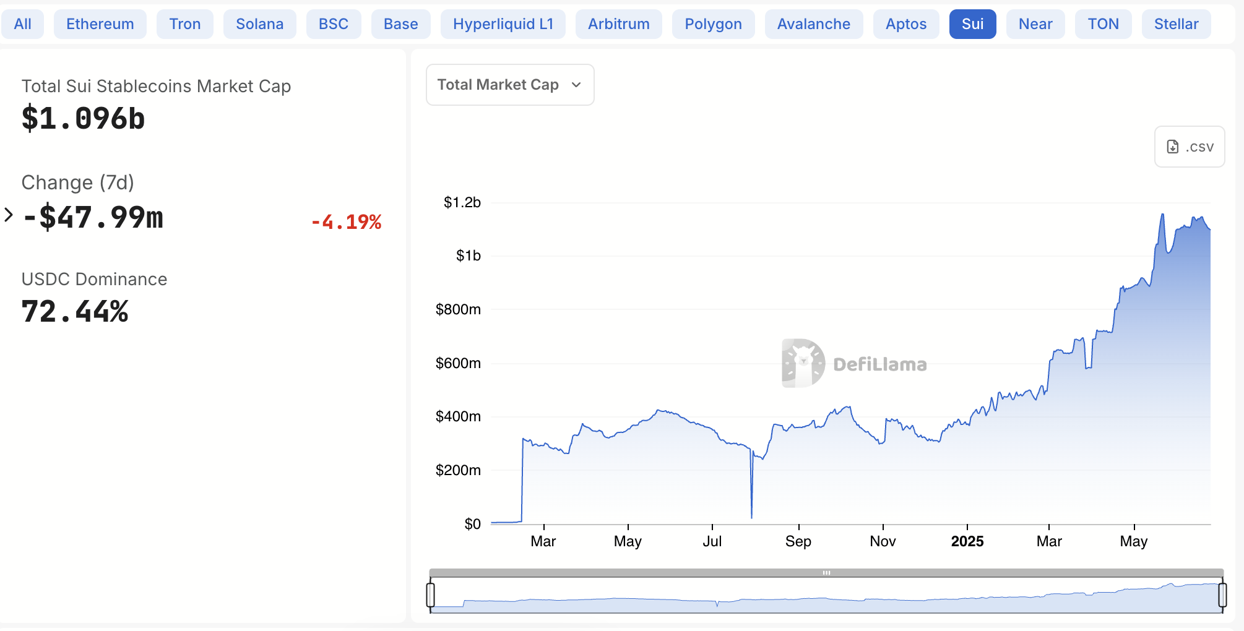Select the All chains filter
Screen dimensions: 1244x631
click(22, 24)
